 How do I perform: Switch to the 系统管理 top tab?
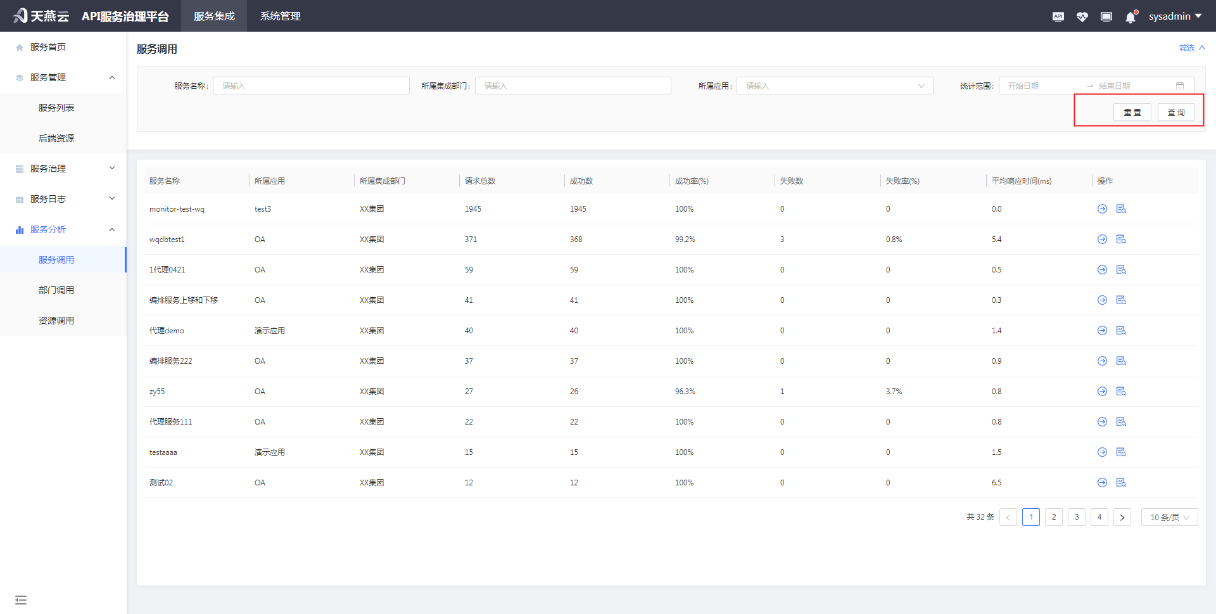coord(280,16)
